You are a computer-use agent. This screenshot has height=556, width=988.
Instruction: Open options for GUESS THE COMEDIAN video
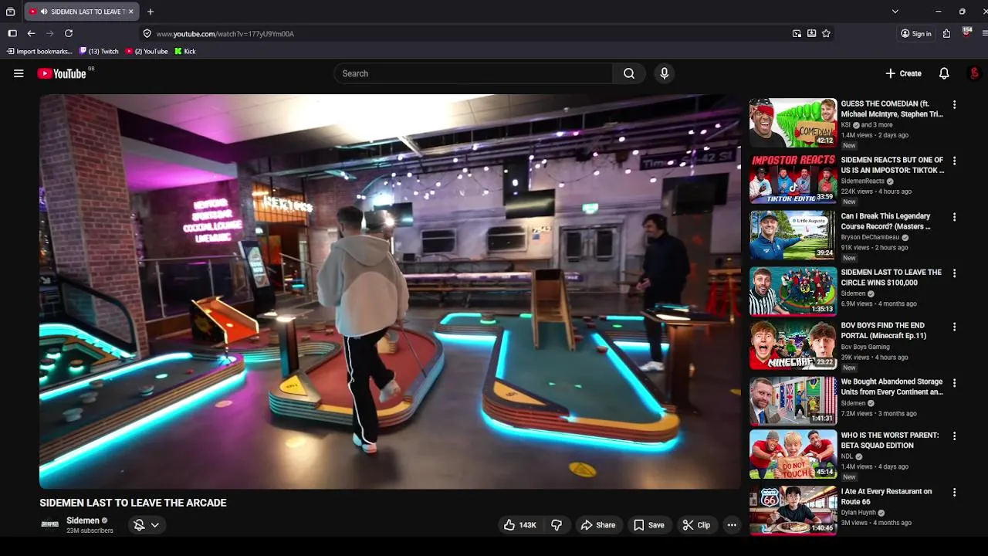pyautogui.click(x=954, y=104)
